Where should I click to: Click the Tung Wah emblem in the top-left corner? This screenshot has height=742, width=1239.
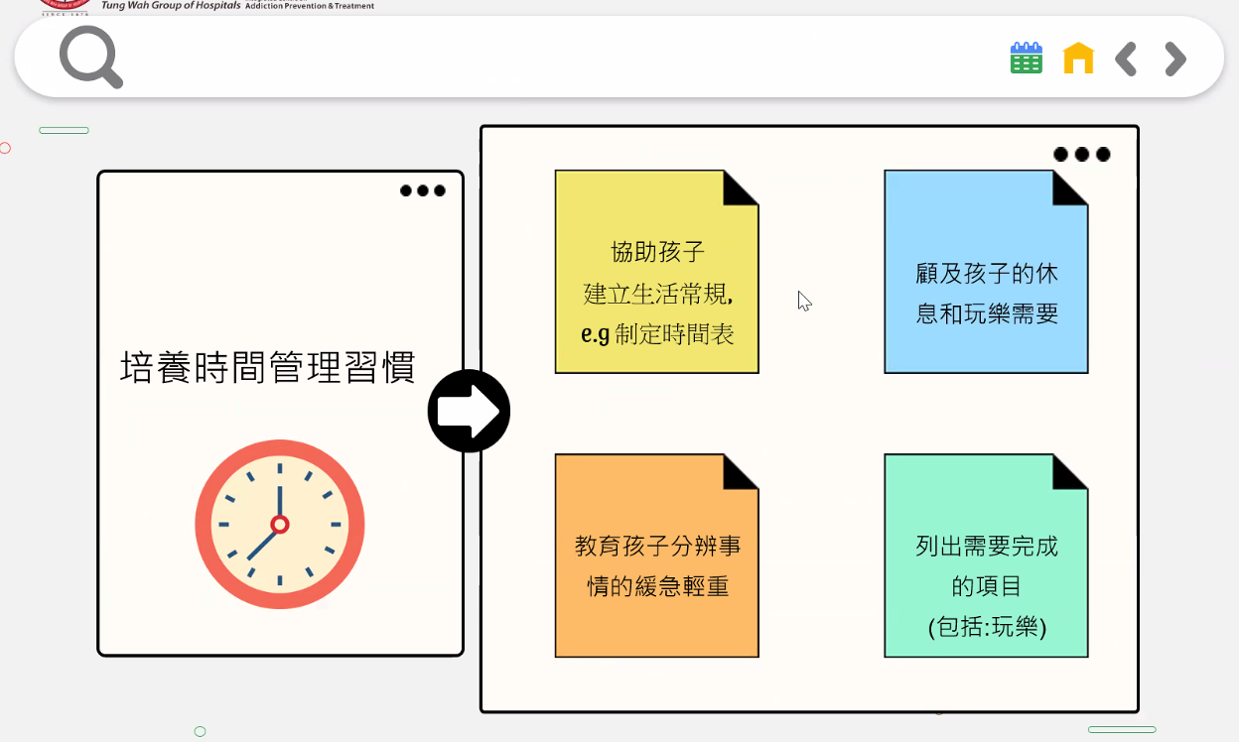(65, 7)
